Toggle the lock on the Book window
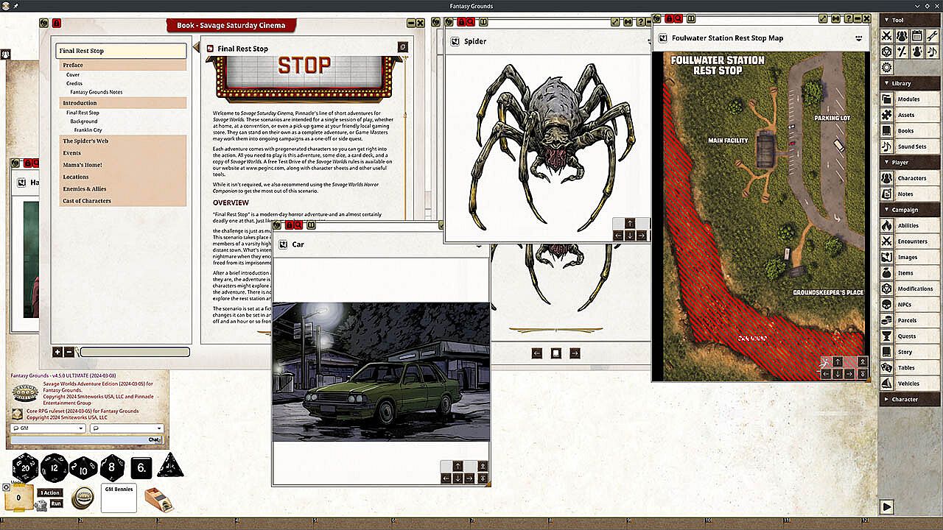The image size is (943, 530). point(57,23)
